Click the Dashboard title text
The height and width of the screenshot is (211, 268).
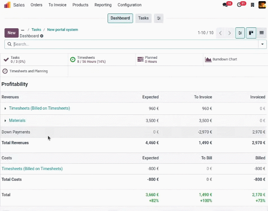pyautogui.click(x=29, y=36)
